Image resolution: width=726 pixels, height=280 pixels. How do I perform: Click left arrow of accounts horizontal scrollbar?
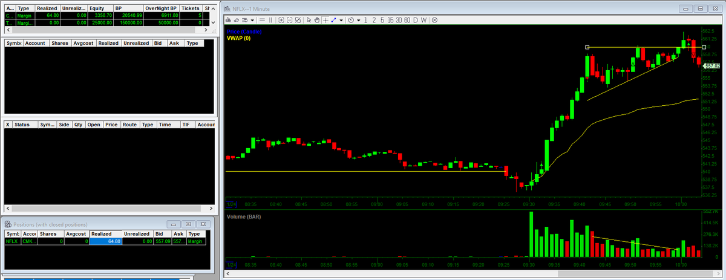coord(7,29)
